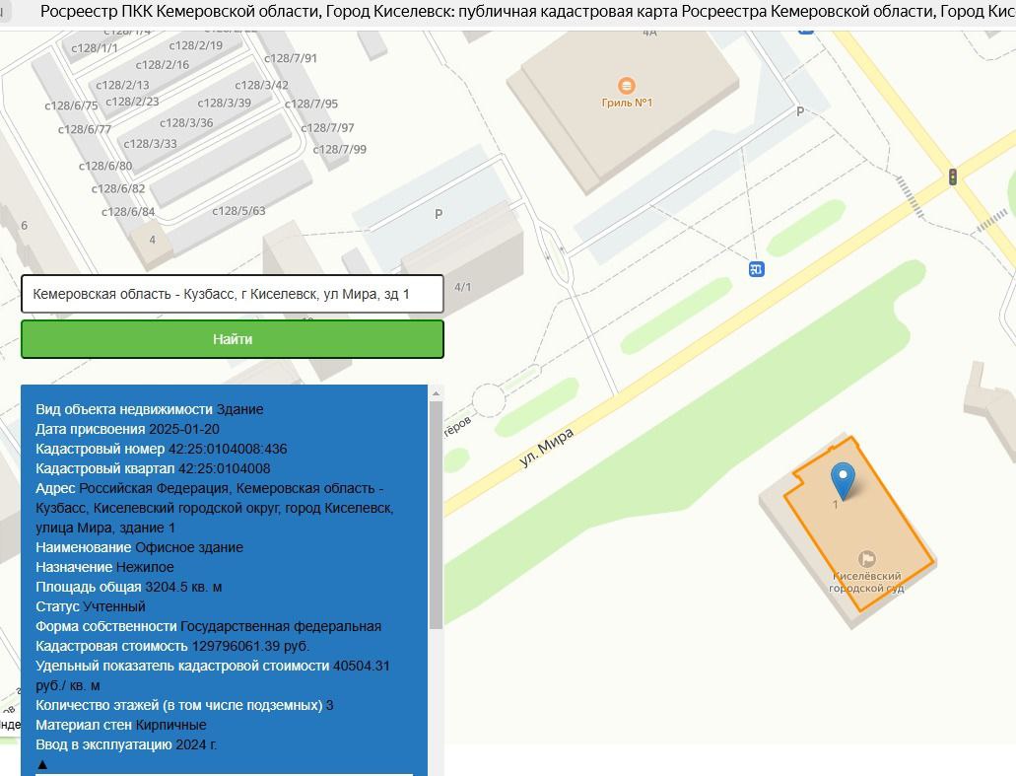Image resolution: width=1016 pixels, height=776 pixels.
Task: Click the blue map pin marker
Action: 843,481
